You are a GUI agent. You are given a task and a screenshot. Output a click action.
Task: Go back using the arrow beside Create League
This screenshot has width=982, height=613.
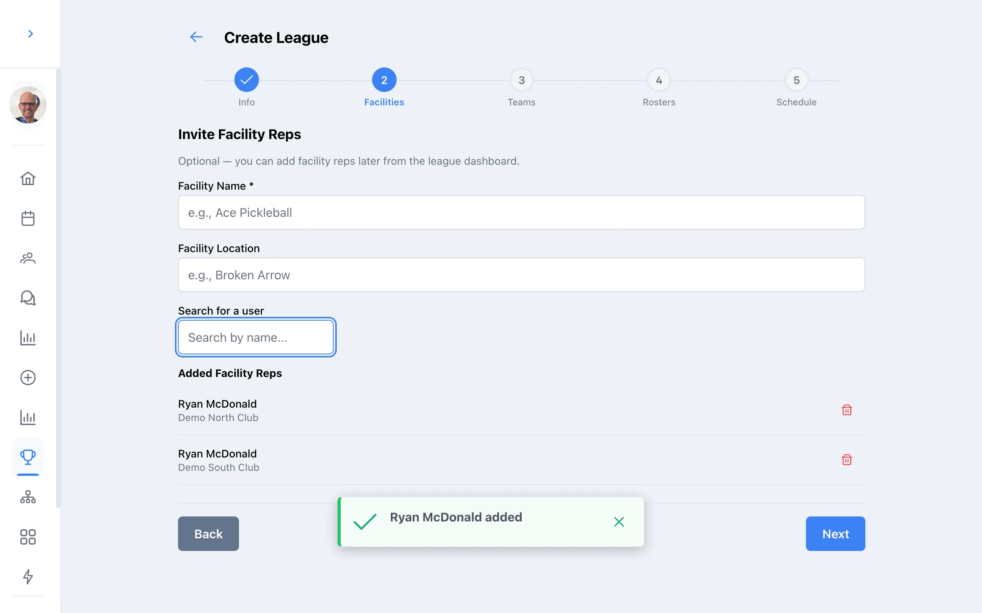tap(196, 37)
